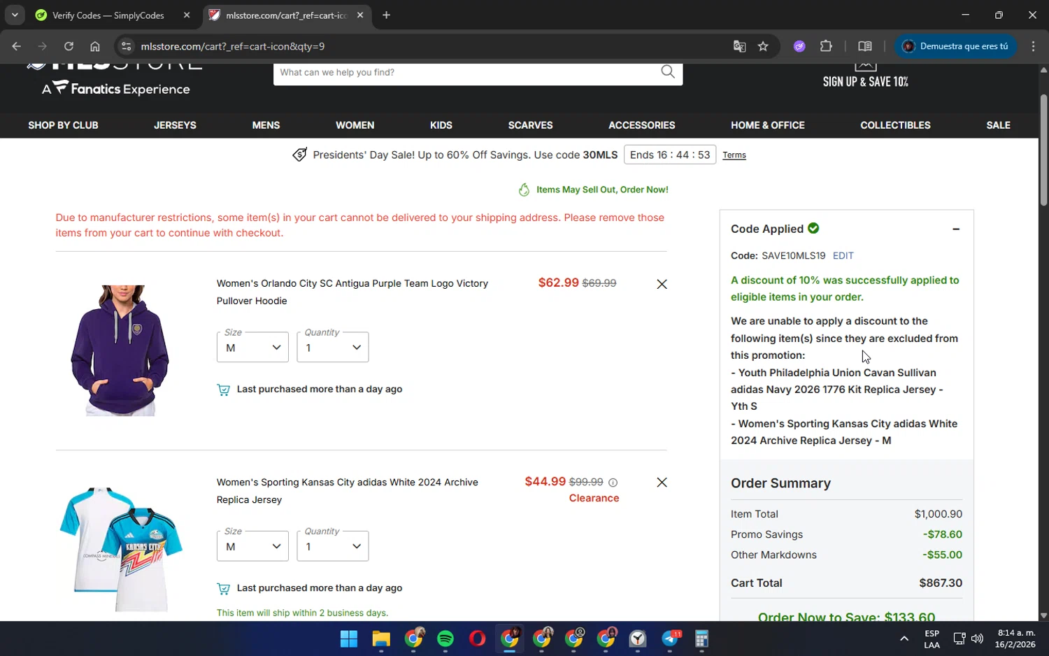1049x656 pixels.
Task: Open the COLLECTIBLES menu
Action: click(895, 125)
